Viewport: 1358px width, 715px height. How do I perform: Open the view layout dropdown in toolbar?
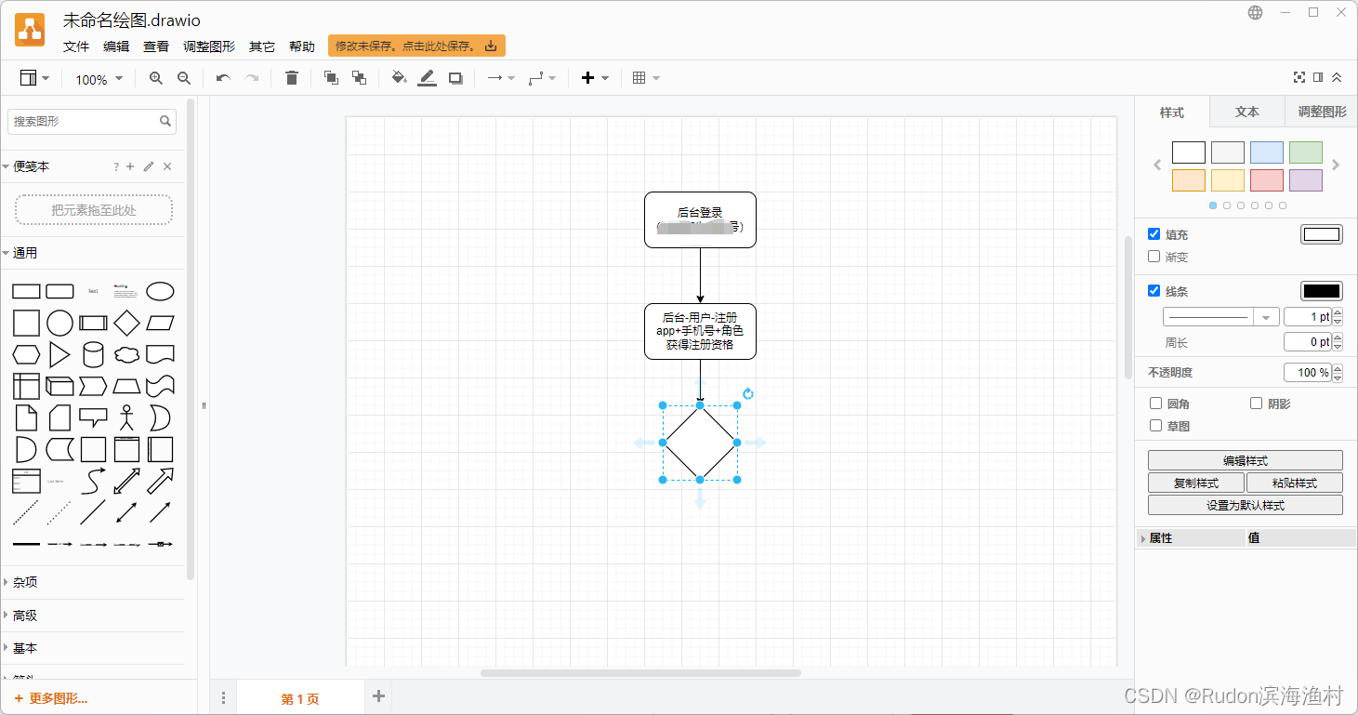(34, 79)
